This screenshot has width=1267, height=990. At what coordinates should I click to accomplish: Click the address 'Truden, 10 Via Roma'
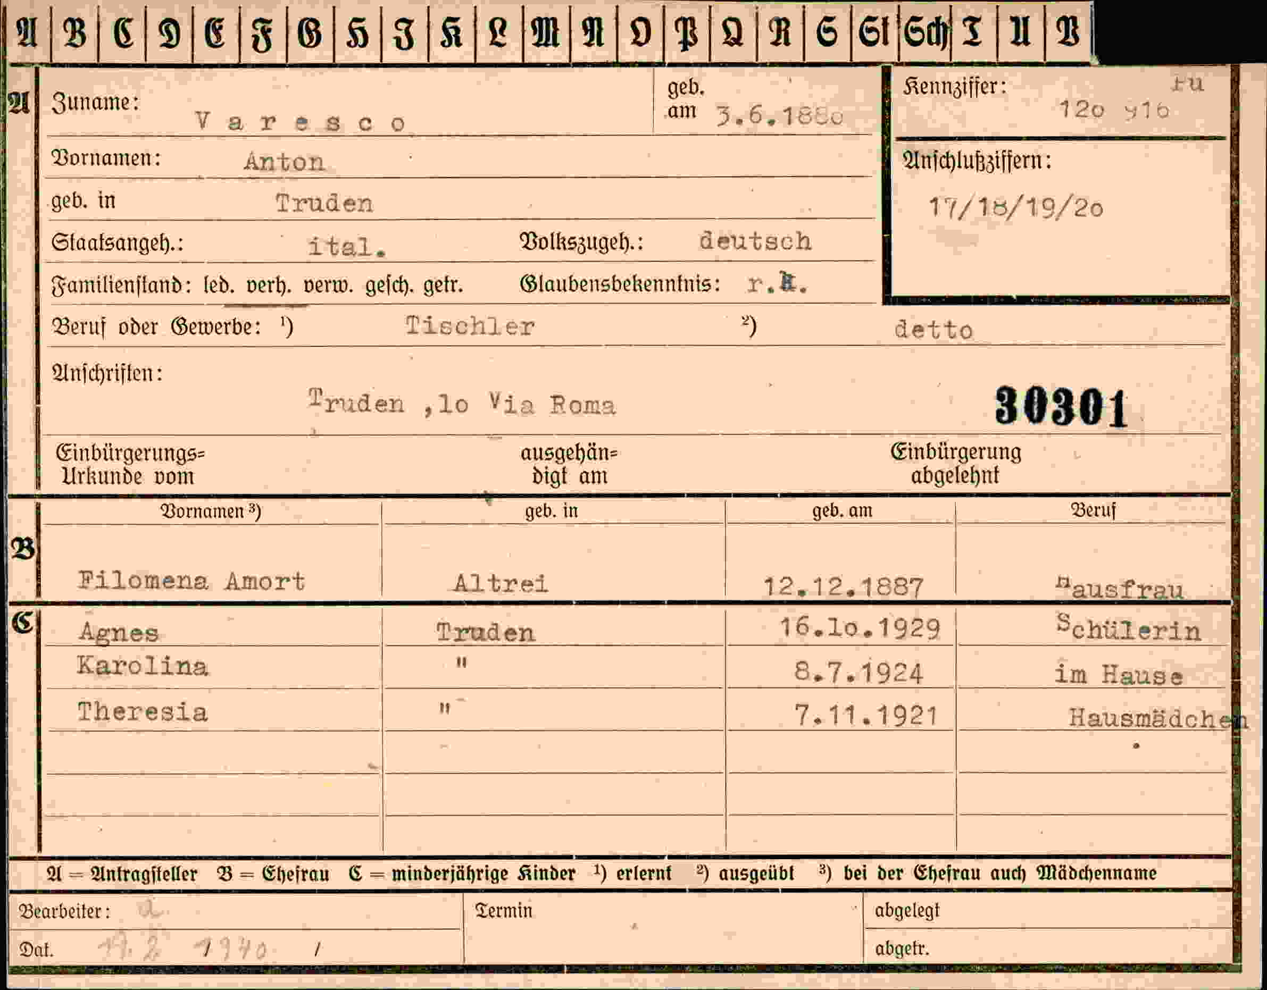pyautogui.click(x=462, y=403)
